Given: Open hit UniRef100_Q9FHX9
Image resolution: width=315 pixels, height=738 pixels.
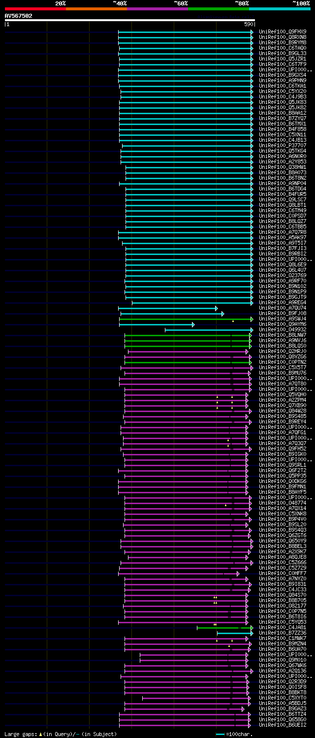Looking at the screenshot, I should (x=283, y=32).
